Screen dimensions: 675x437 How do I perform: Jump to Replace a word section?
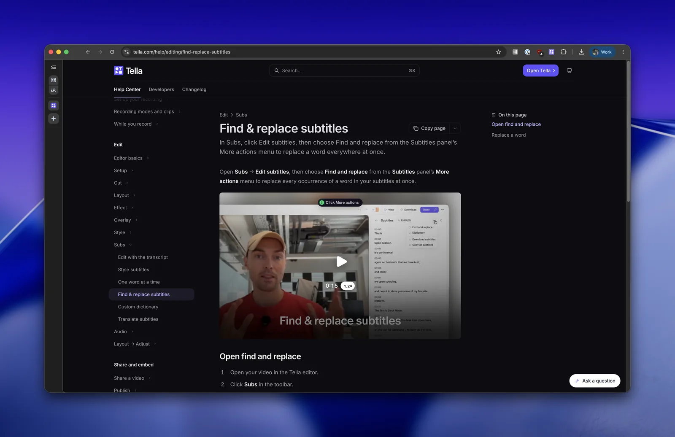pos(508,135)
